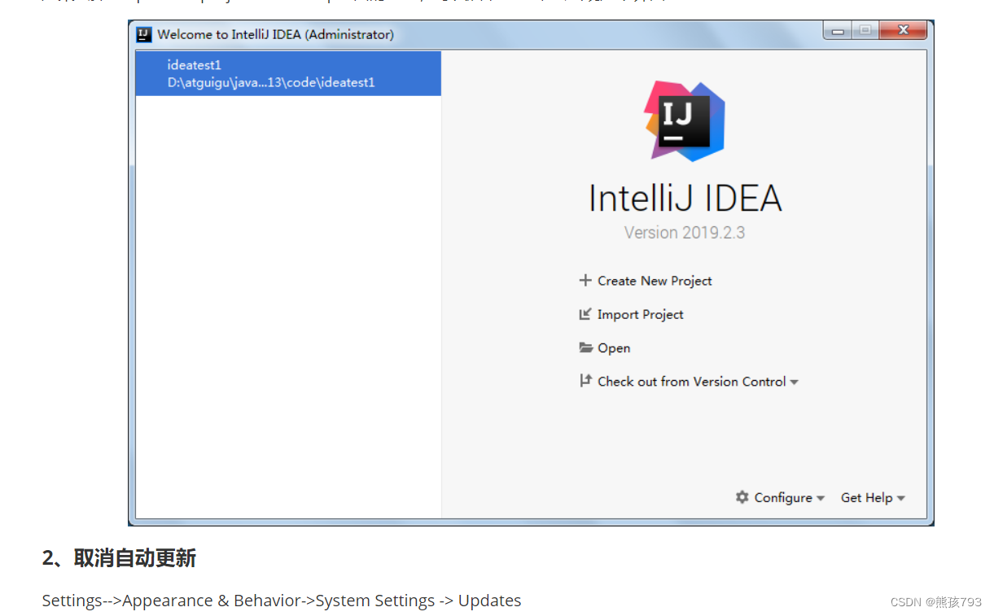This screenshot has width=994, height=616.
Task: Minimize the Welcome to IntelliJ IDEA window
Action: (838, 31)
